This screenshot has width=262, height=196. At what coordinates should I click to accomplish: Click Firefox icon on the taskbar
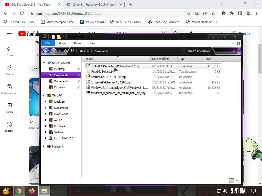[31, 191]
